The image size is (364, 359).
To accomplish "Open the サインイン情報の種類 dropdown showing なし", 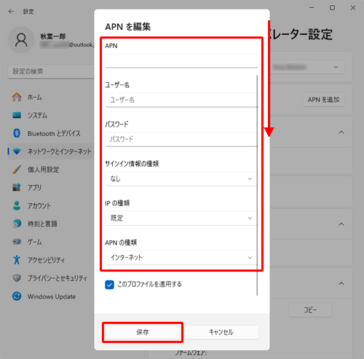I will [181, 178].
